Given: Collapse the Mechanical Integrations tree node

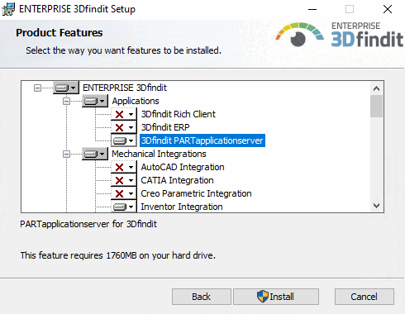Looking at the screenshot, I should click(66, 154).
